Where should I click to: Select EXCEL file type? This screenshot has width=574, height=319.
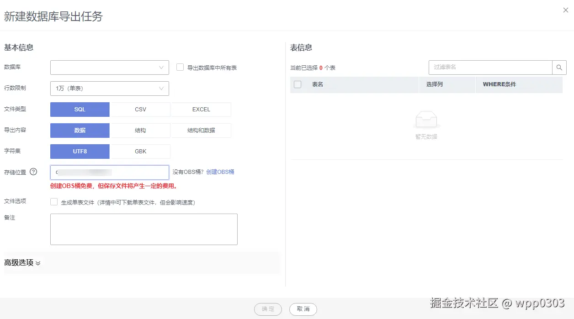[201, 110]
